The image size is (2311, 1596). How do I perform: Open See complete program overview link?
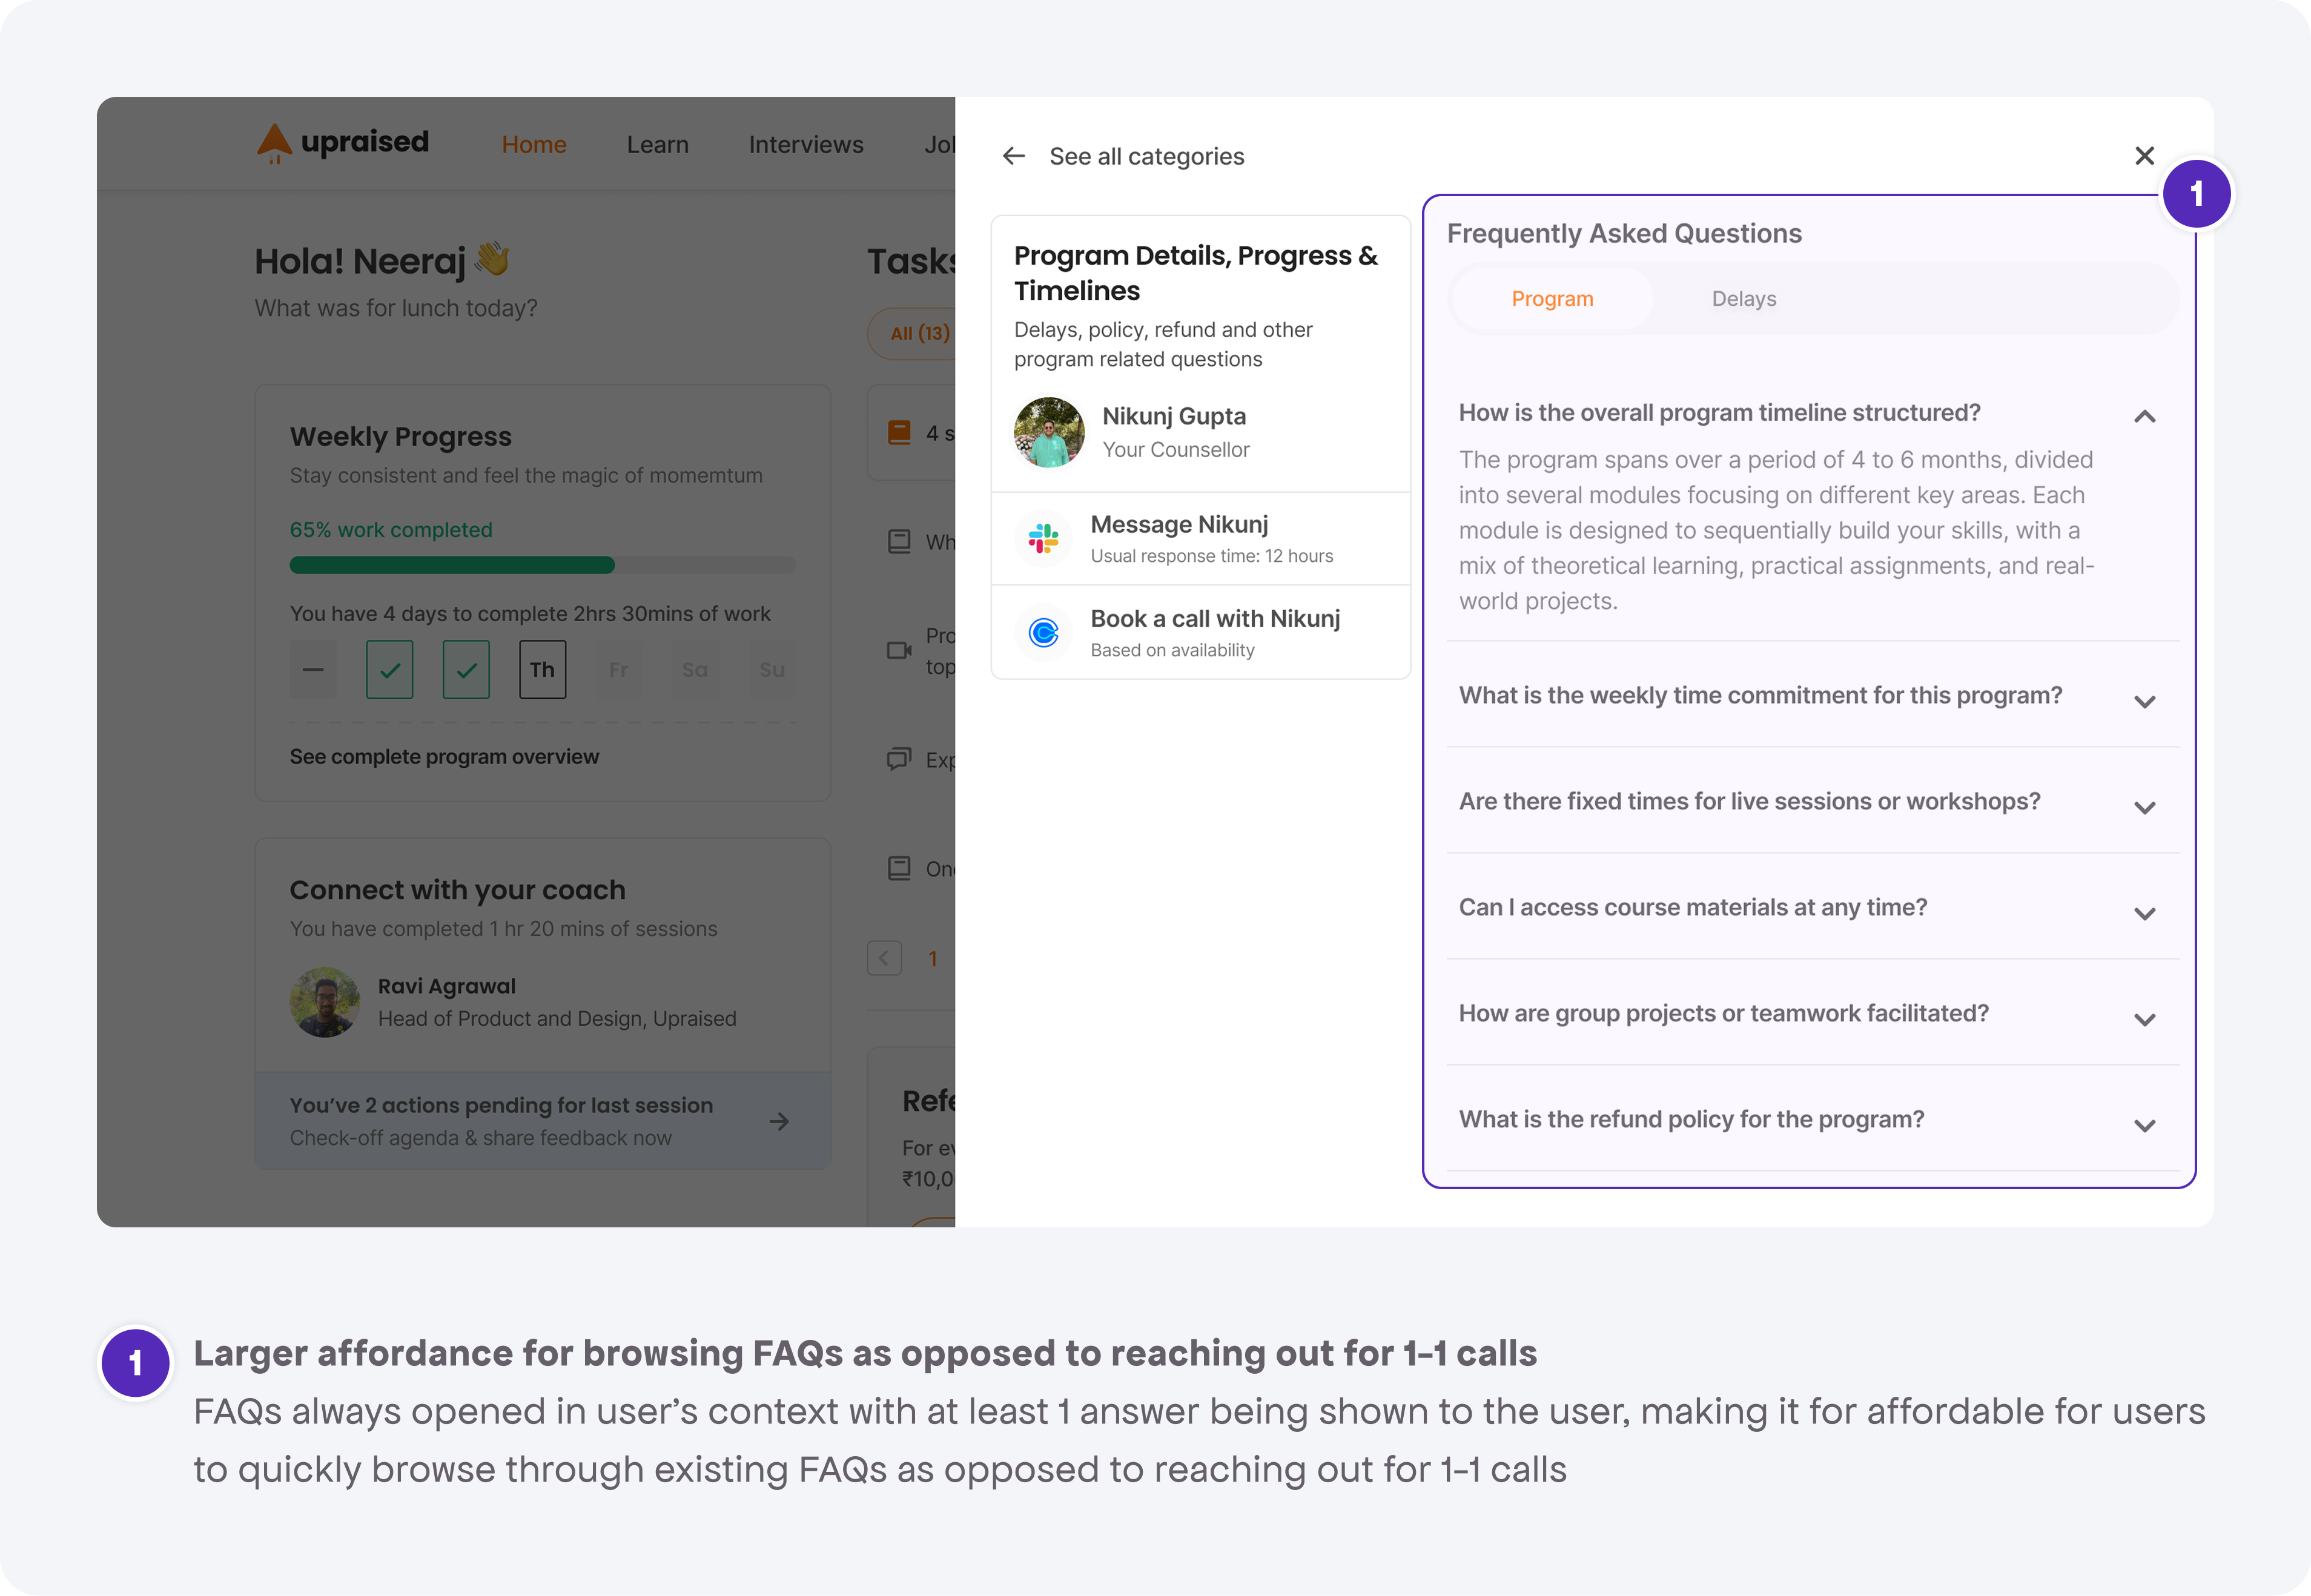pyautogui.click(x=444, y=757)
